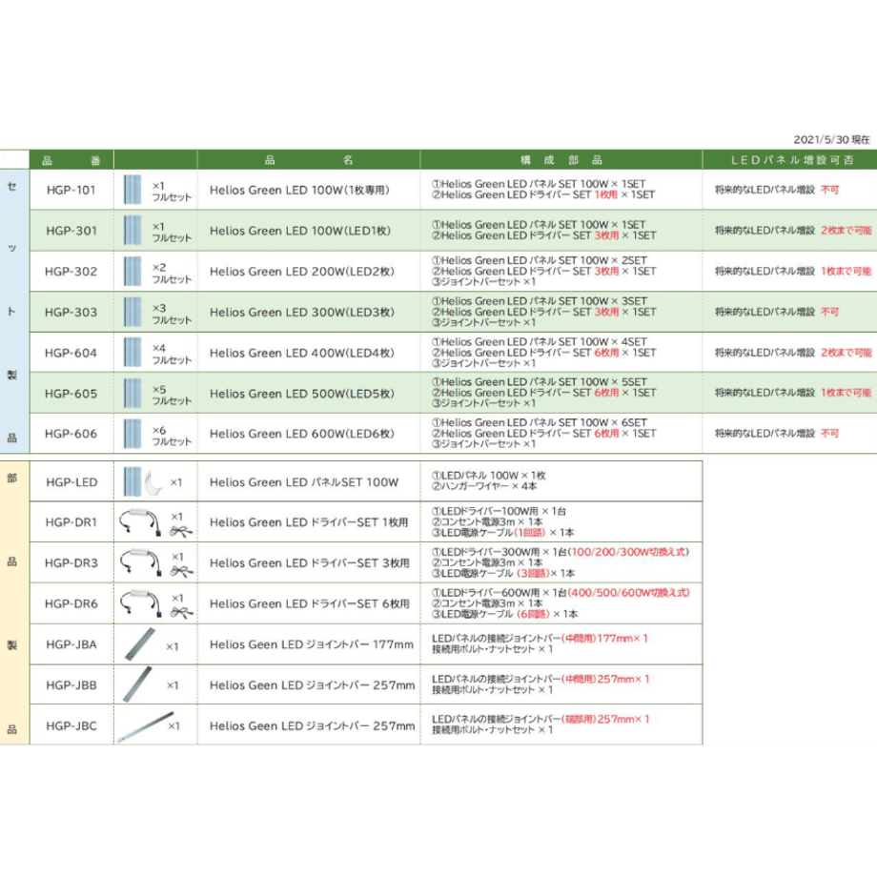Click name Helios Green LED ドライバーSET 1枚用
The height and width of the screenshot is (877, 877).
point(309,522)
